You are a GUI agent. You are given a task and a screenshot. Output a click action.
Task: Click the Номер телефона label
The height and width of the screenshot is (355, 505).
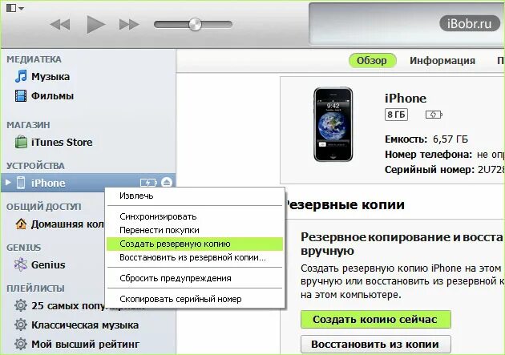(x=428, y=155)
